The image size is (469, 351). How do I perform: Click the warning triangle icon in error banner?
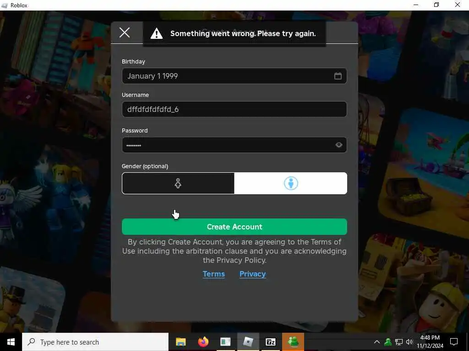pos(157,33)
